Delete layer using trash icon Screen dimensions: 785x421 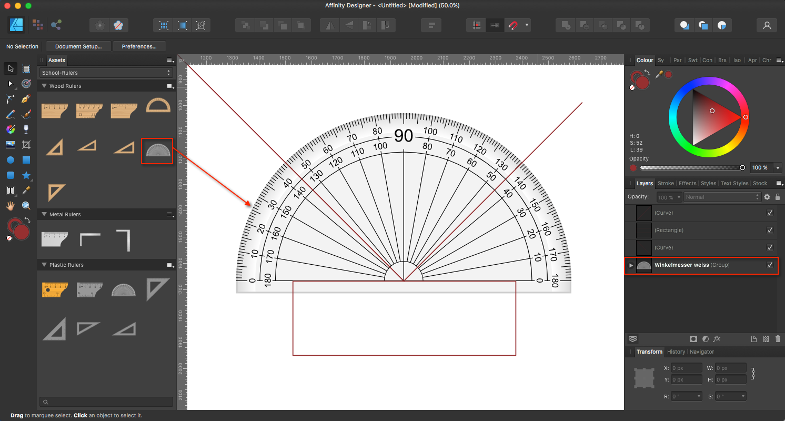(778, 339)
